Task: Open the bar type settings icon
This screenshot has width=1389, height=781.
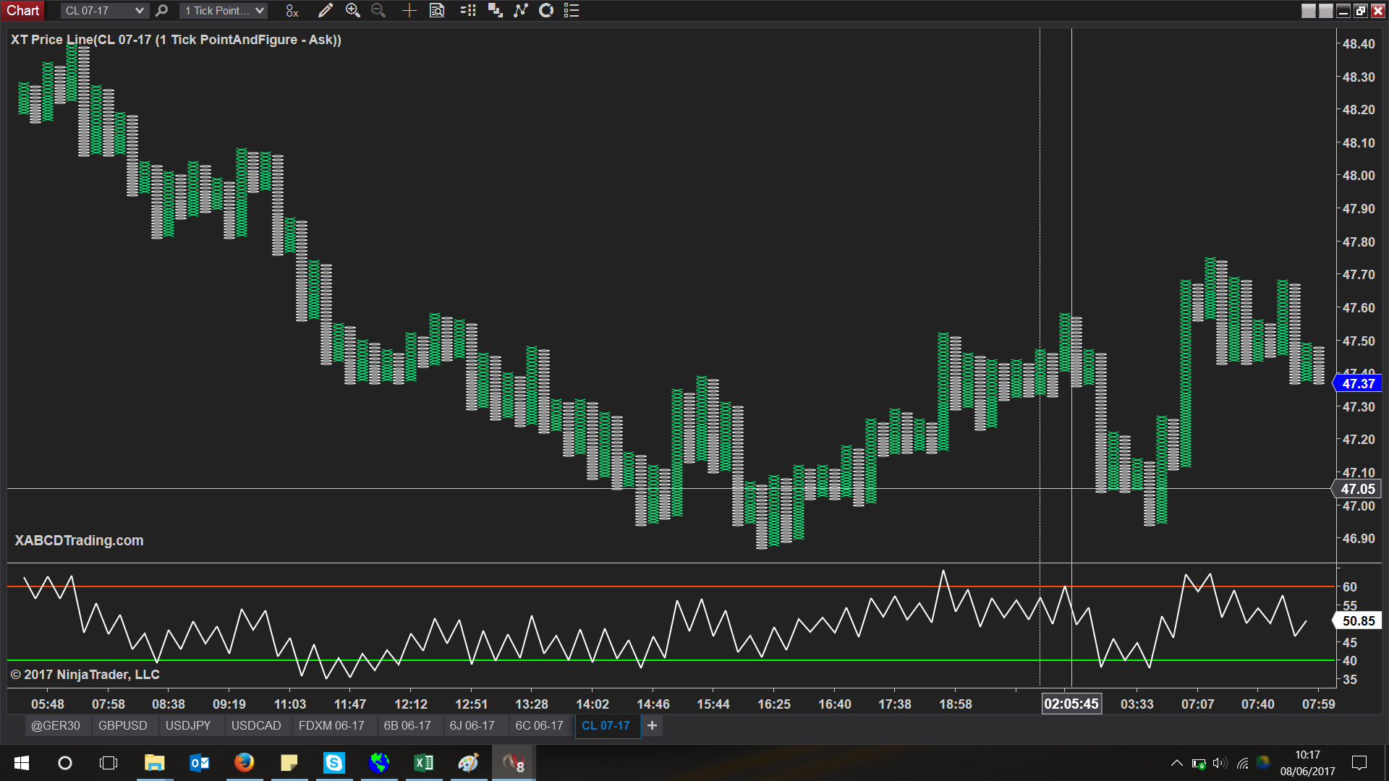Action: (x=292, y=11)
